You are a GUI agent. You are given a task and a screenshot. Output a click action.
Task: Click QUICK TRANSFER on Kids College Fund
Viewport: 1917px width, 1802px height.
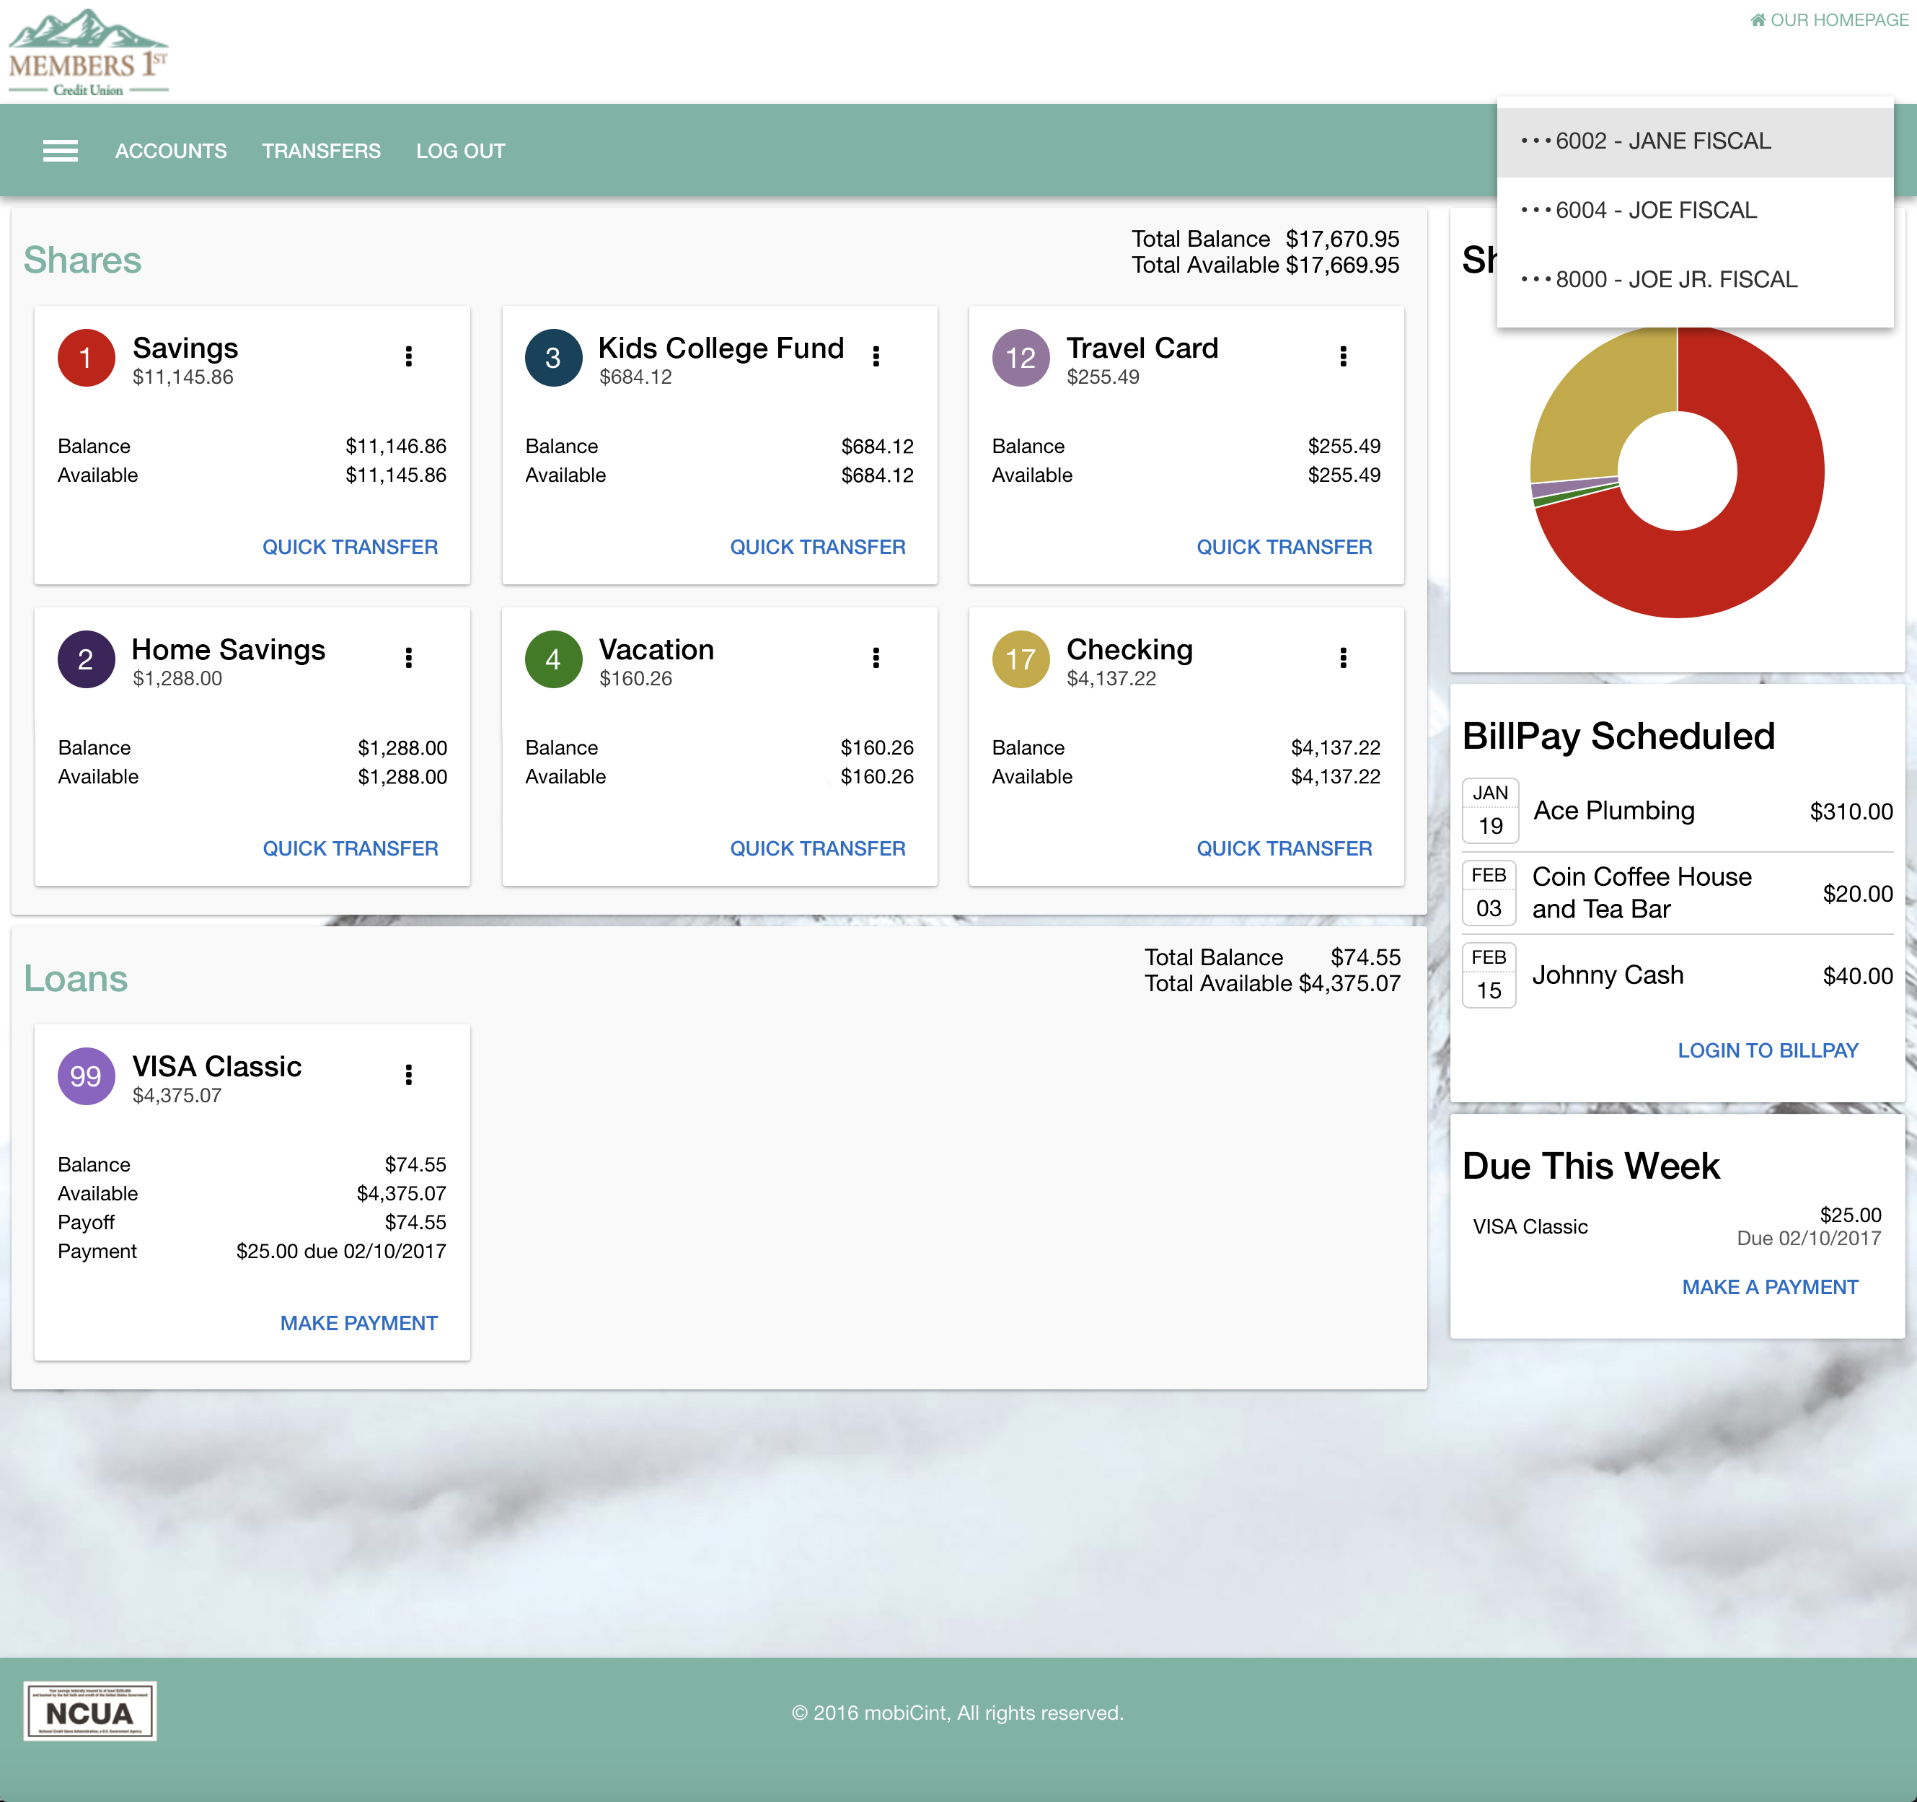(x=818, y=547)
